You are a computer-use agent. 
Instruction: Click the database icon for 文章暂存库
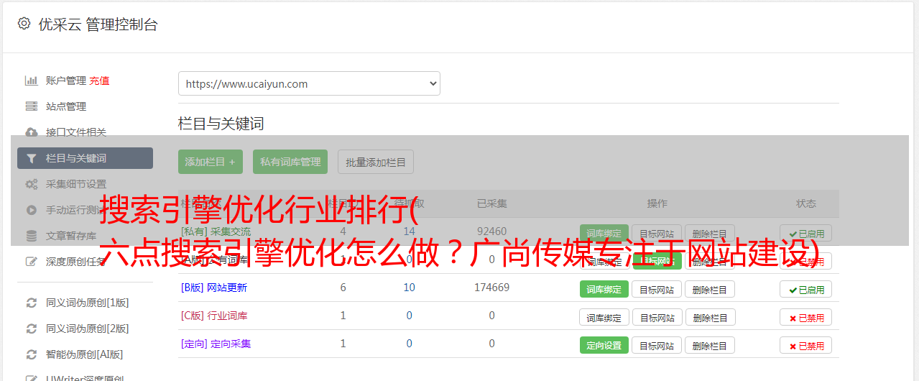pyautogui.click(x=31, y=236)
